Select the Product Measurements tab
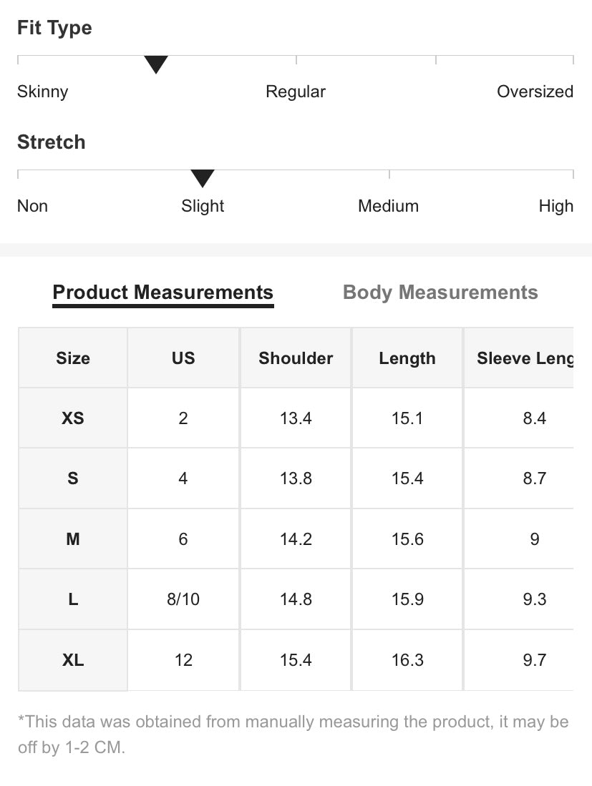The width and height of the screenshot is (592, 786). coord(163,293)
